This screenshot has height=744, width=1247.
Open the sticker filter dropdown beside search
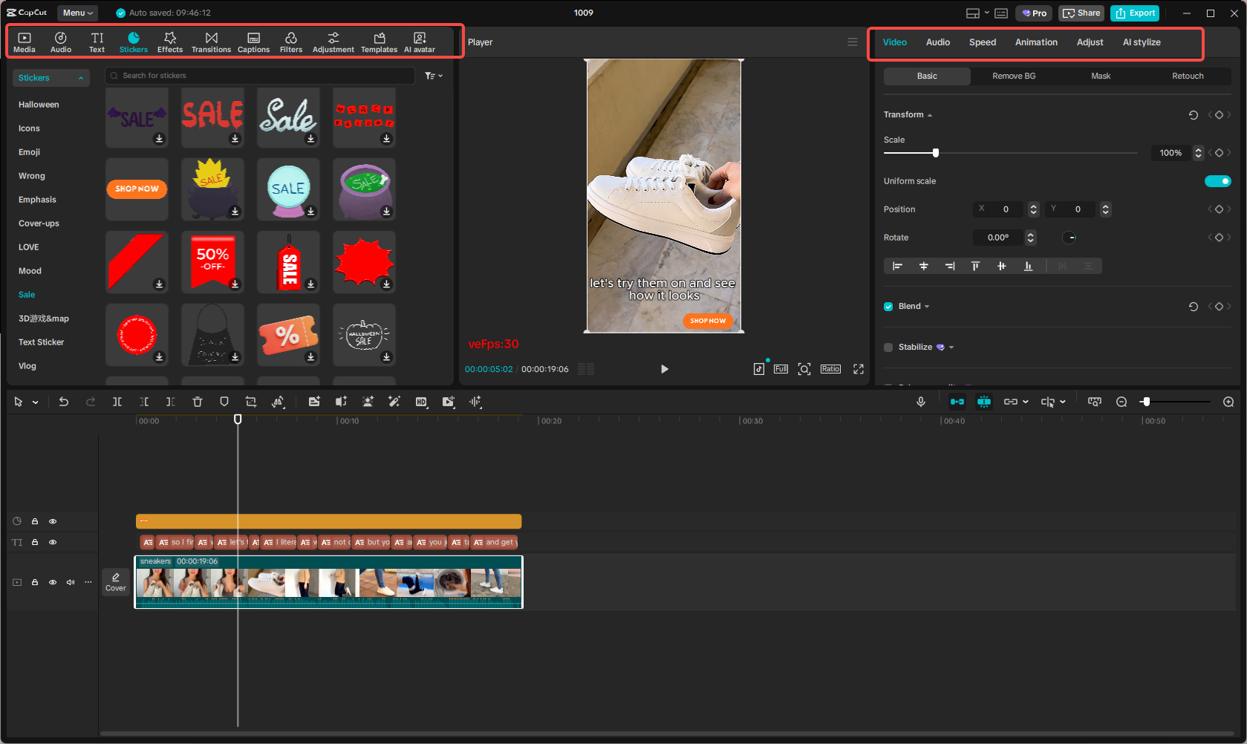coord(434,75)
